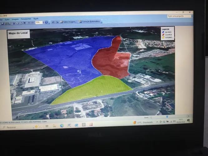This screenshot has width=208, height=156.
Task: Click the zoom in icon right of the slider
Action: (188, 116)
